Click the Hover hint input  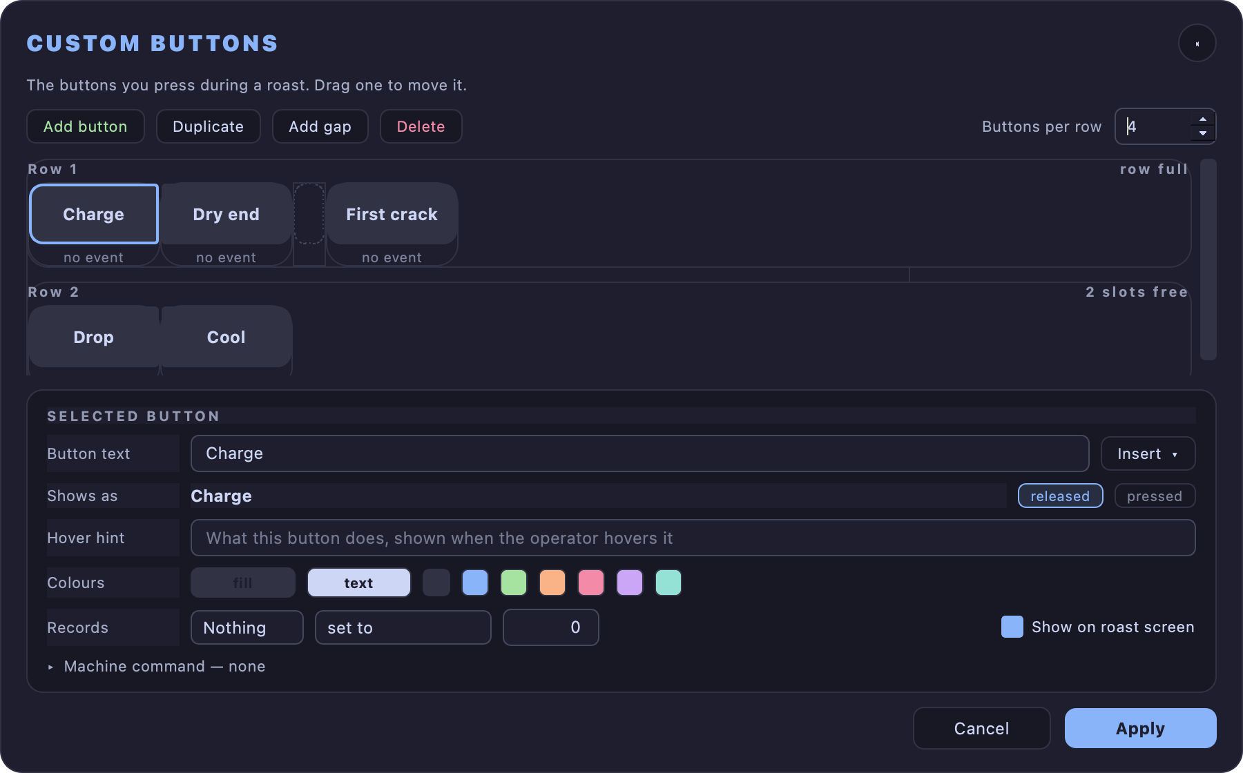pos(693,538)
